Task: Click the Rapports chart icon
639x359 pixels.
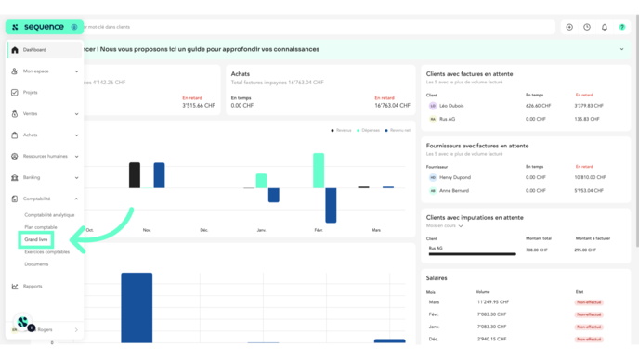Action: pyautogui.click(x=15, y=286)
